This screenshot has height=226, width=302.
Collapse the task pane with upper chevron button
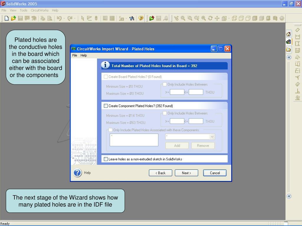coord(289,57)
